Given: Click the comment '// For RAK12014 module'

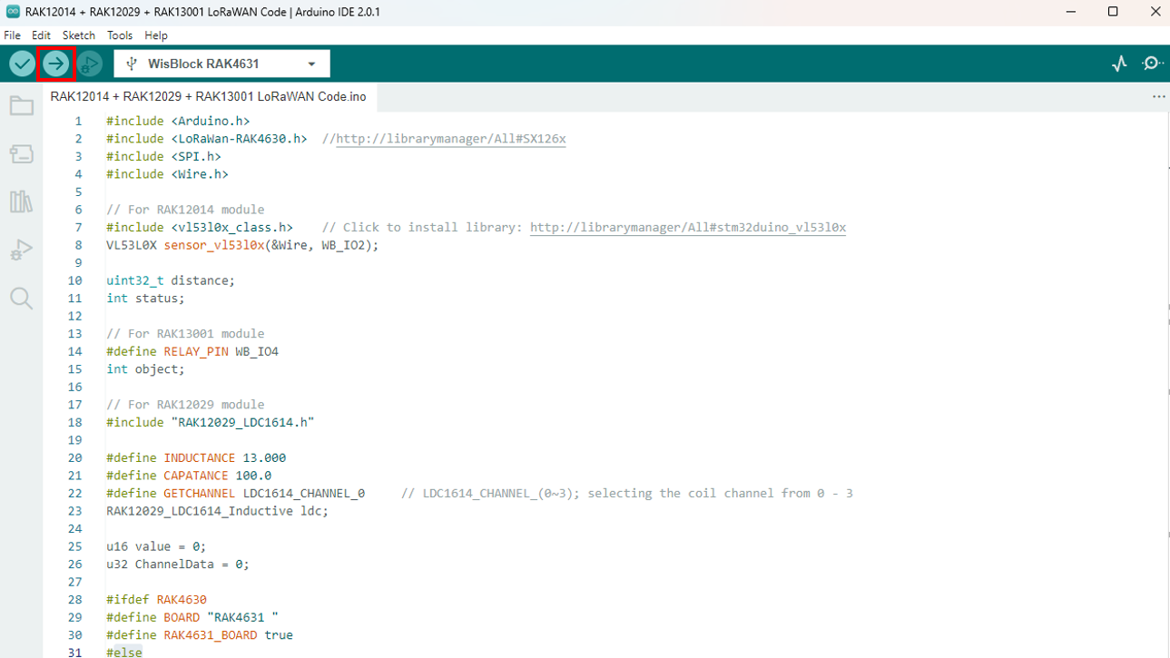Looking at the screenshot, I should [185, 210].
